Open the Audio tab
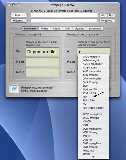 56,29
